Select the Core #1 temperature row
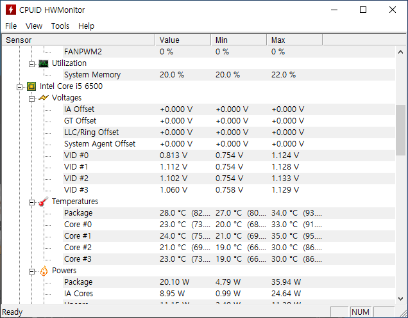The height and width of the screenshot is (318, 408). (229, 236)
